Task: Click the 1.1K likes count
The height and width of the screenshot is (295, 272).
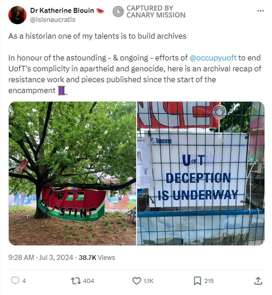Action: tap(149, 281)
